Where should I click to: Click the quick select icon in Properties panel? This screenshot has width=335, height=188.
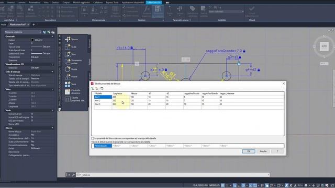(53, 32)
